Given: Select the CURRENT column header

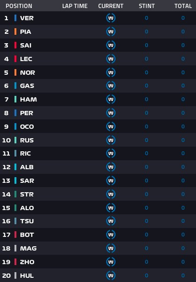Looking at the screenshot, I should 111,6.
